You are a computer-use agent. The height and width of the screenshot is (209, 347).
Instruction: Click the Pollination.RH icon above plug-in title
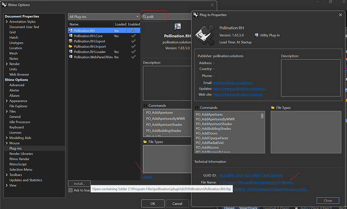(177, 27)
